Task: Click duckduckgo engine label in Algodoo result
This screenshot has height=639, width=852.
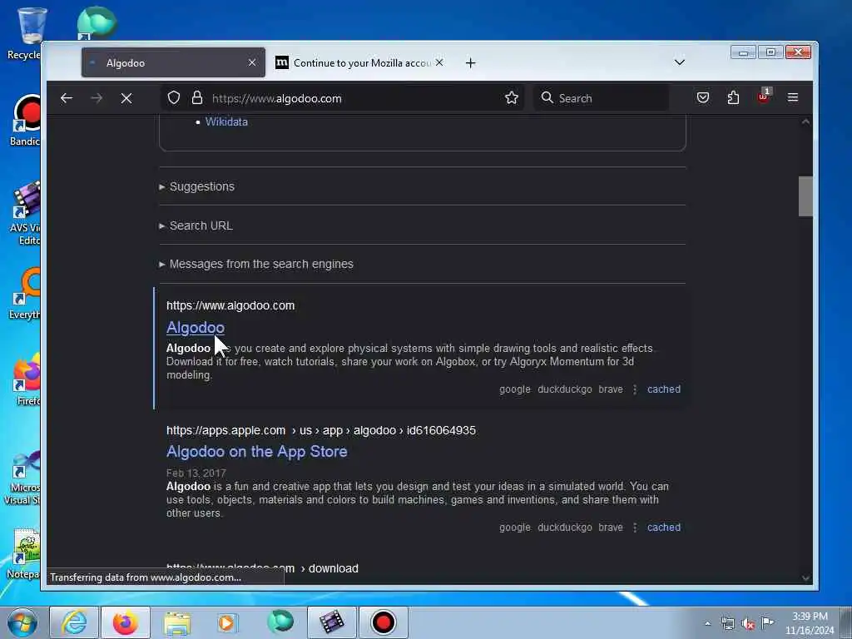Action: (x=565, y=389)
